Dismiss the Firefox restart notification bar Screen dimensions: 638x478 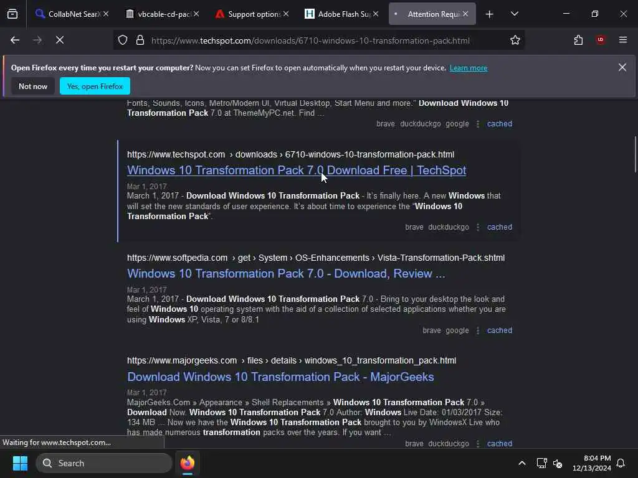622,67
